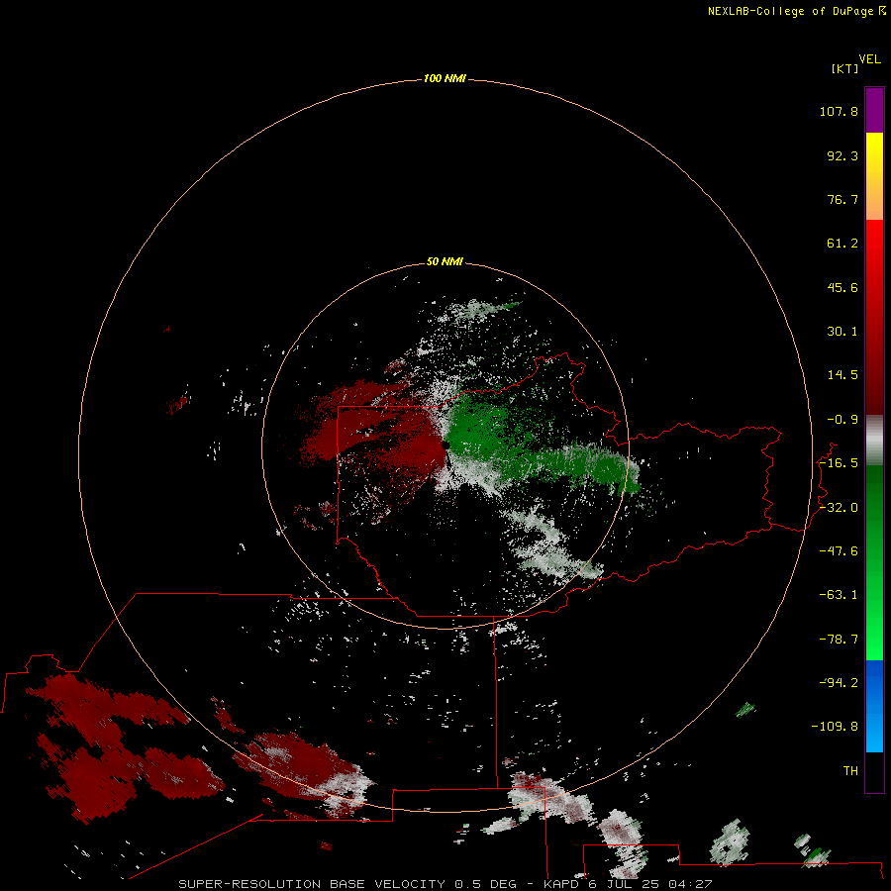Screen dimensions: 891x891
Task: Click the -16.5 legend value
Action: (839, 463)
